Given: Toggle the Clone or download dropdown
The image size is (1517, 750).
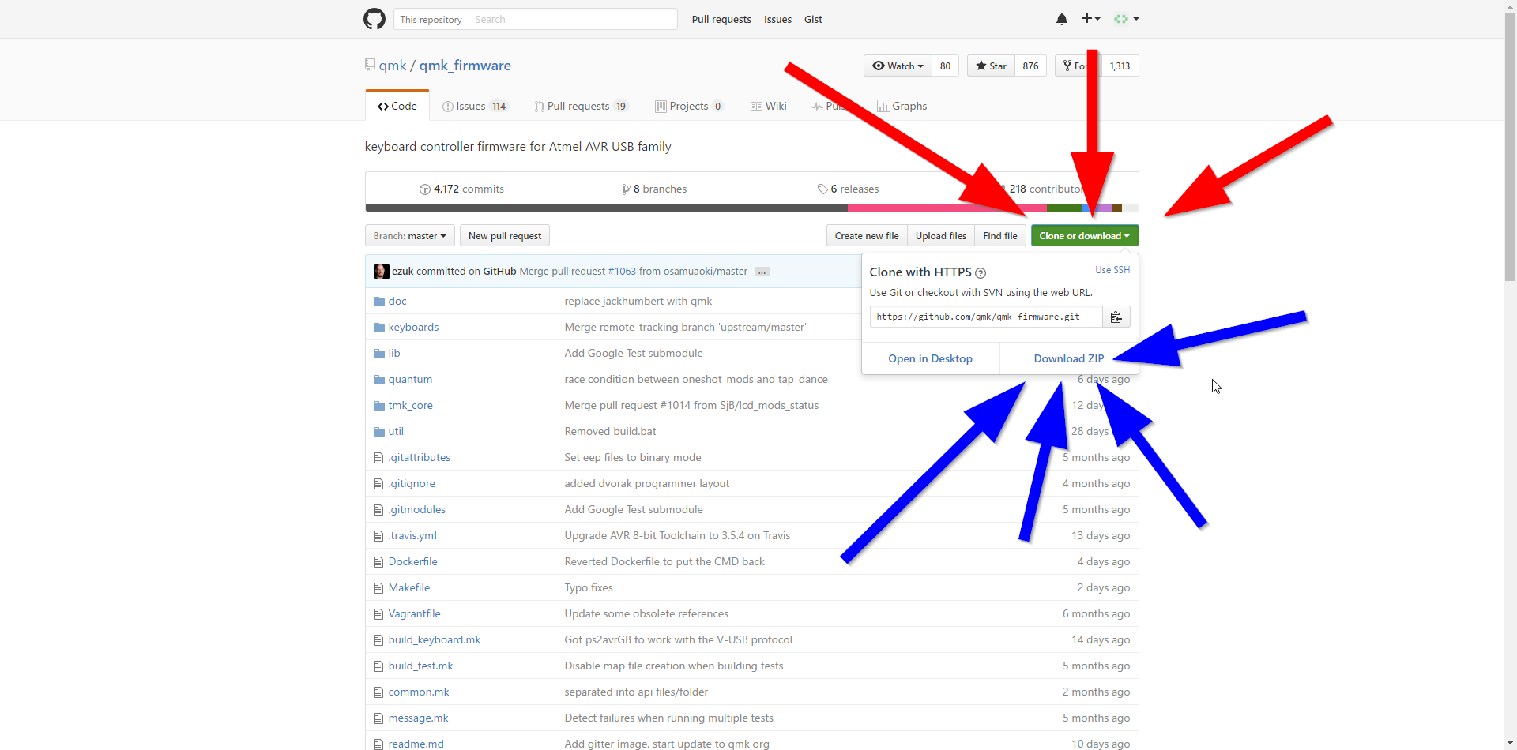Looking at the screenshot, I should (x=1084, y=236).
